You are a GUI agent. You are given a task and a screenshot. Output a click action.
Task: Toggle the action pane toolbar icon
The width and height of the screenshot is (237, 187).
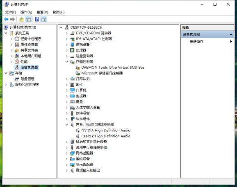click(44, 19)
